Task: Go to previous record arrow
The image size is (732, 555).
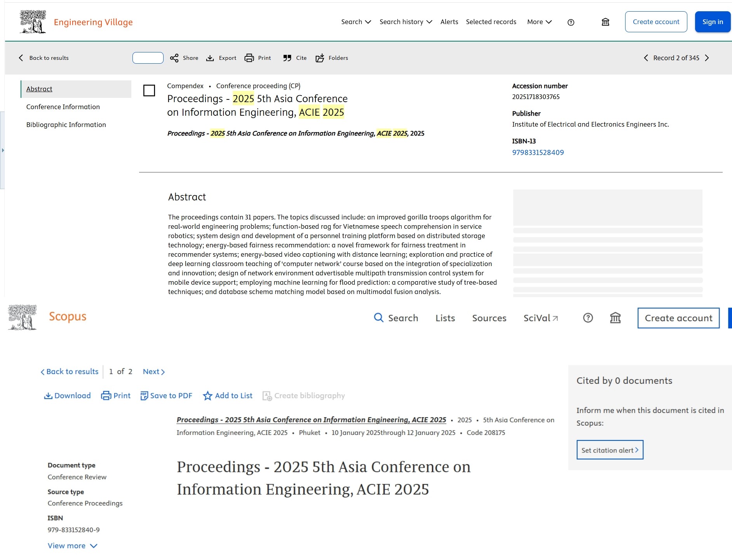Action: 646,58
